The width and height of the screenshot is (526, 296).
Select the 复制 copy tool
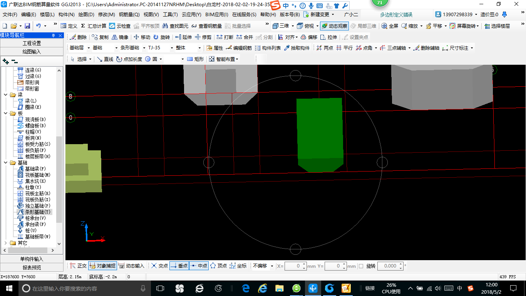101,37
